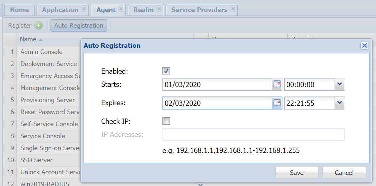The image size is (376, 186).
Task: Enable the Check IP checkbox
Action: point(166,121)
